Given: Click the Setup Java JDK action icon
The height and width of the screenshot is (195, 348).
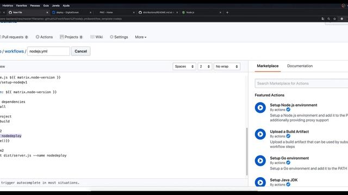Looking at the screenshot, I should [260, 183].
